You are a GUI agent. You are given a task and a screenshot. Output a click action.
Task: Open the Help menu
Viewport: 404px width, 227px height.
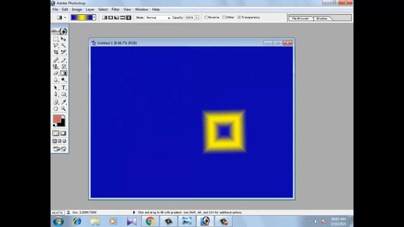[x=156, y=9]
